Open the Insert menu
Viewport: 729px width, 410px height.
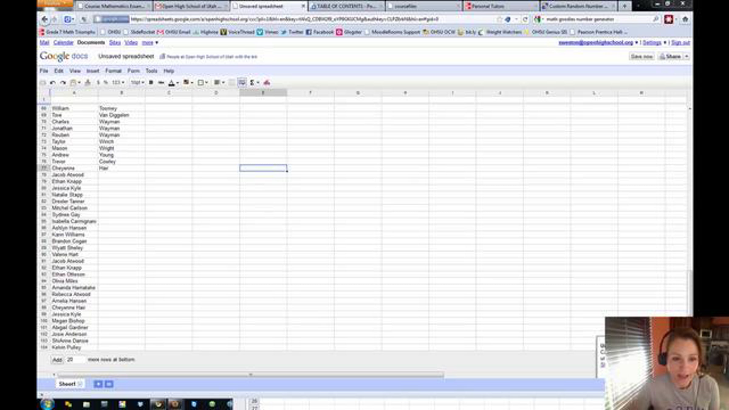pos(93,71)
